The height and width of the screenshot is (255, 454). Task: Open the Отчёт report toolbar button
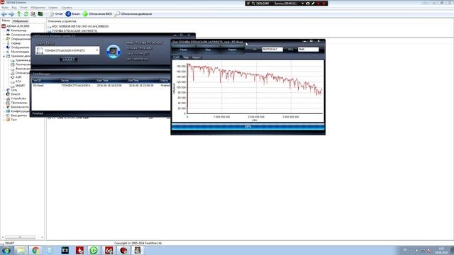click(56, 14)
